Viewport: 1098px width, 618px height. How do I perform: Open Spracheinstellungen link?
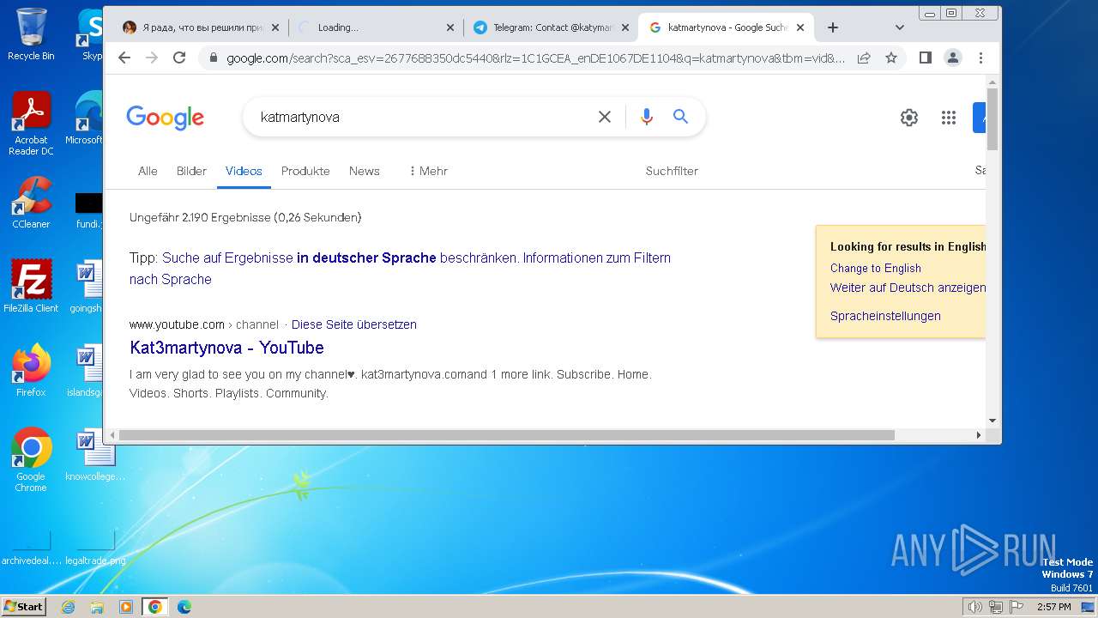pos(885,316)
